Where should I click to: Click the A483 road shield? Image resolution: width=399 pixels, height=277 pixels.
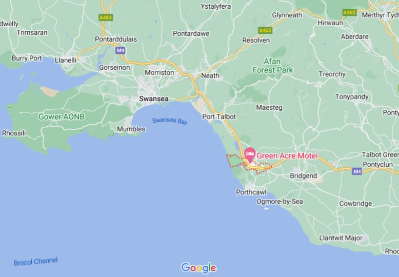coord(106,17)
